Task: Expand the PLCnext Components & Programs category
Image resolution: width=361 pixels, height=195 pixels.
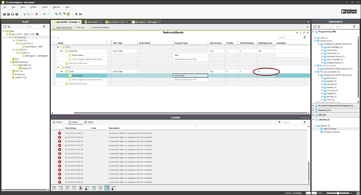Action: click(313, 106)
